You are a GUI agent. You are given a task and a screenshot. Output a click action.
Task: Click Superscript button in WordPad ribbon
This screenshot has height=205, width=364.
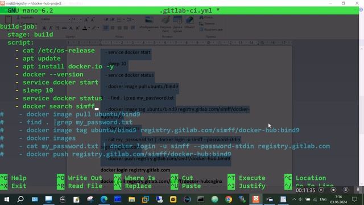point(77,28)
